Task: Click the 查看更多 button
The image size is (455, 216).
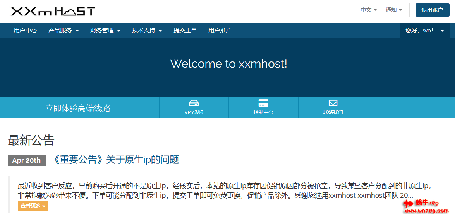Action: pos(33,206)
